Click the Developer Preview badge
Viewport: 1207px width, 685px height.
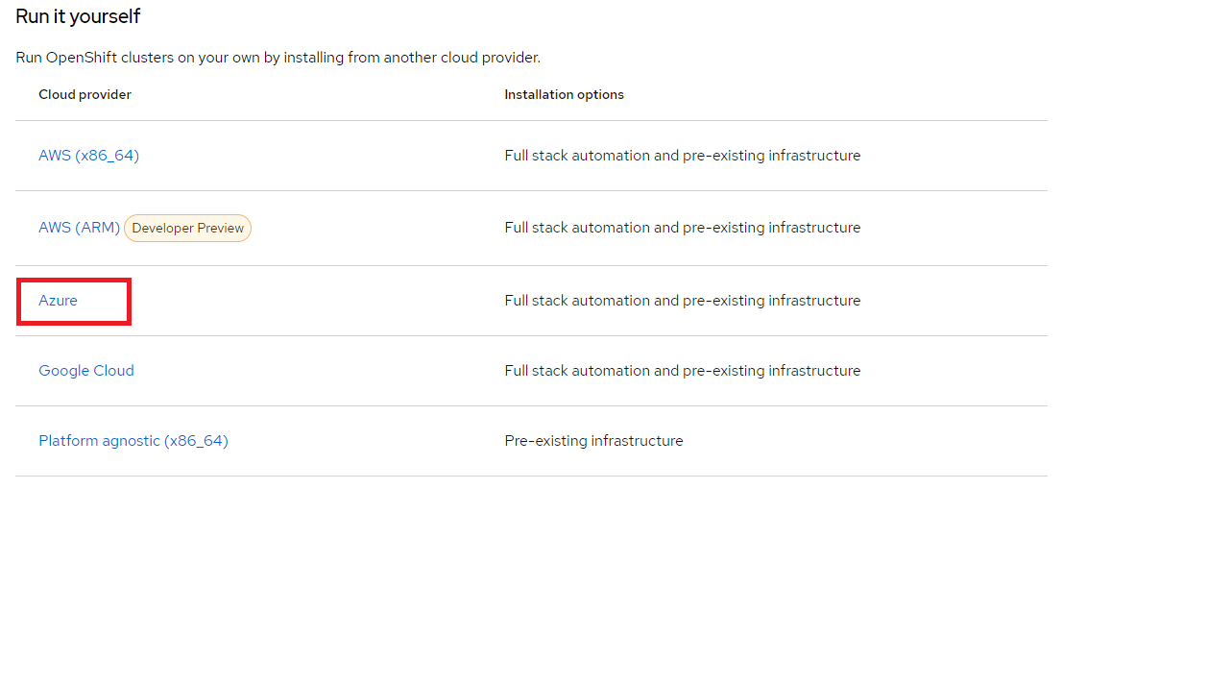click(187, 229)
